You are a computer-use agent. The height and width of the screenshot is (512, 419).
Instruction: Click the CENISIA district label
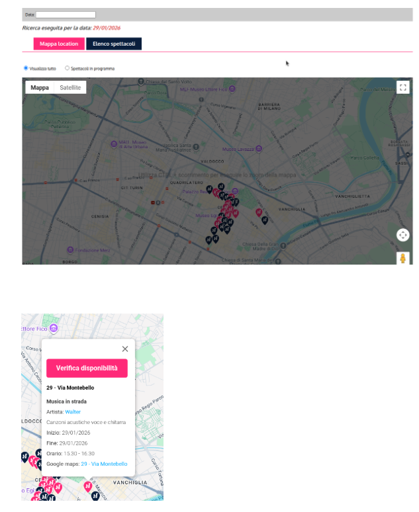(100, 216)
